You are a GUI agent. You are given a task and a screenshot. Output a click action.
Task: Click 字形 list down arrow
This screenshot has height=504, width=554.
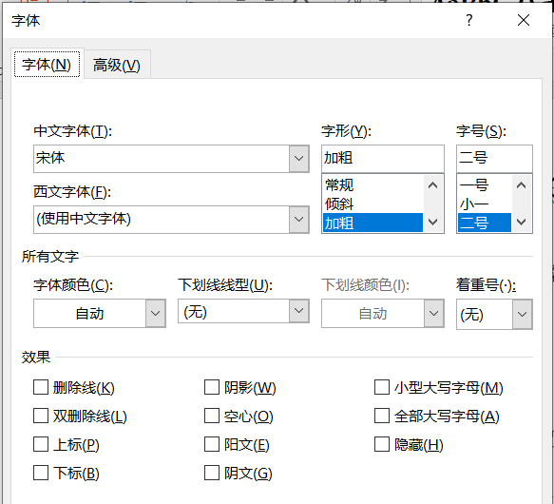[432, 223]
